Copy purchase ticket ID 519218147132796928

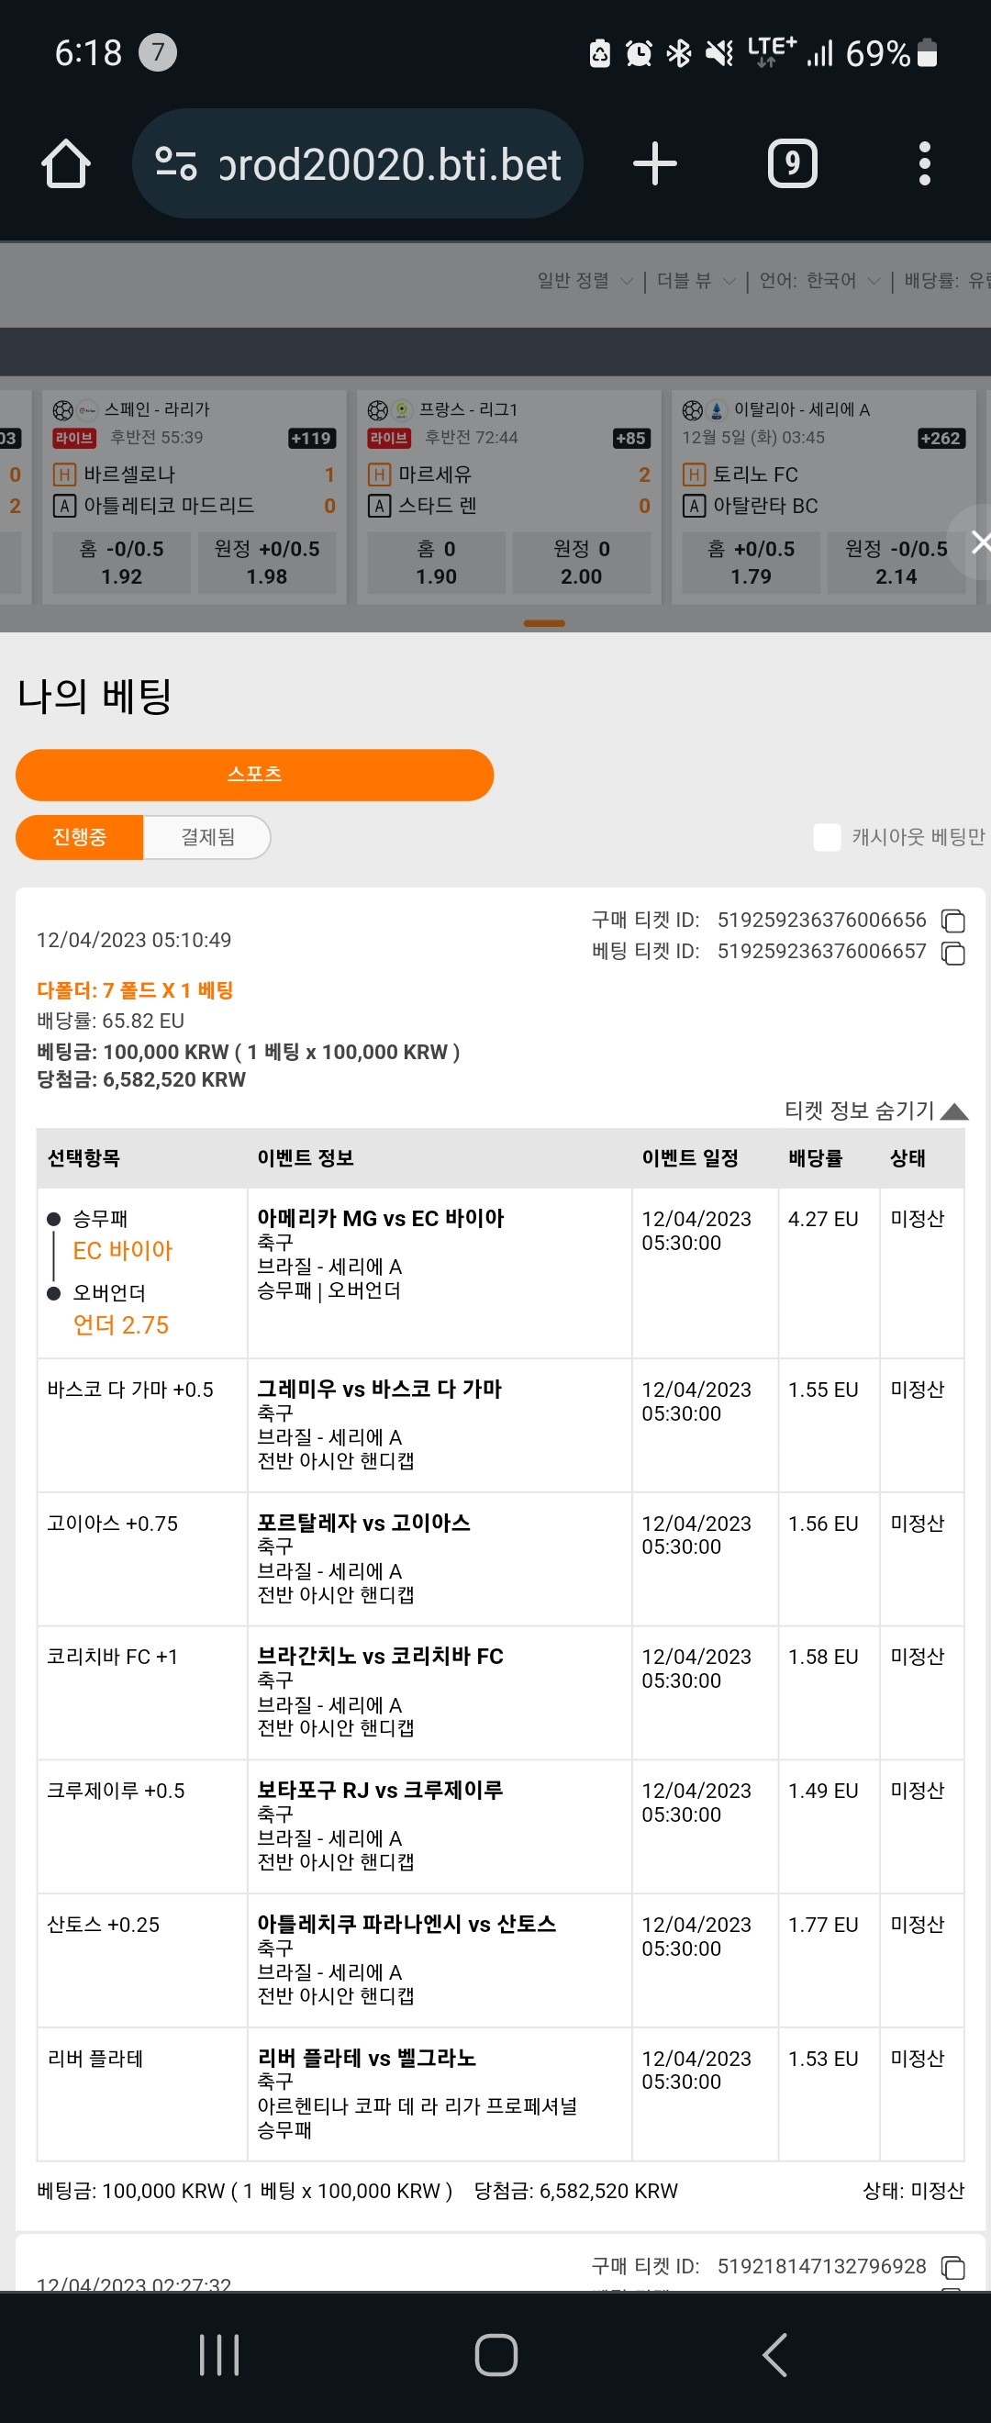(x=953, y=2267)
